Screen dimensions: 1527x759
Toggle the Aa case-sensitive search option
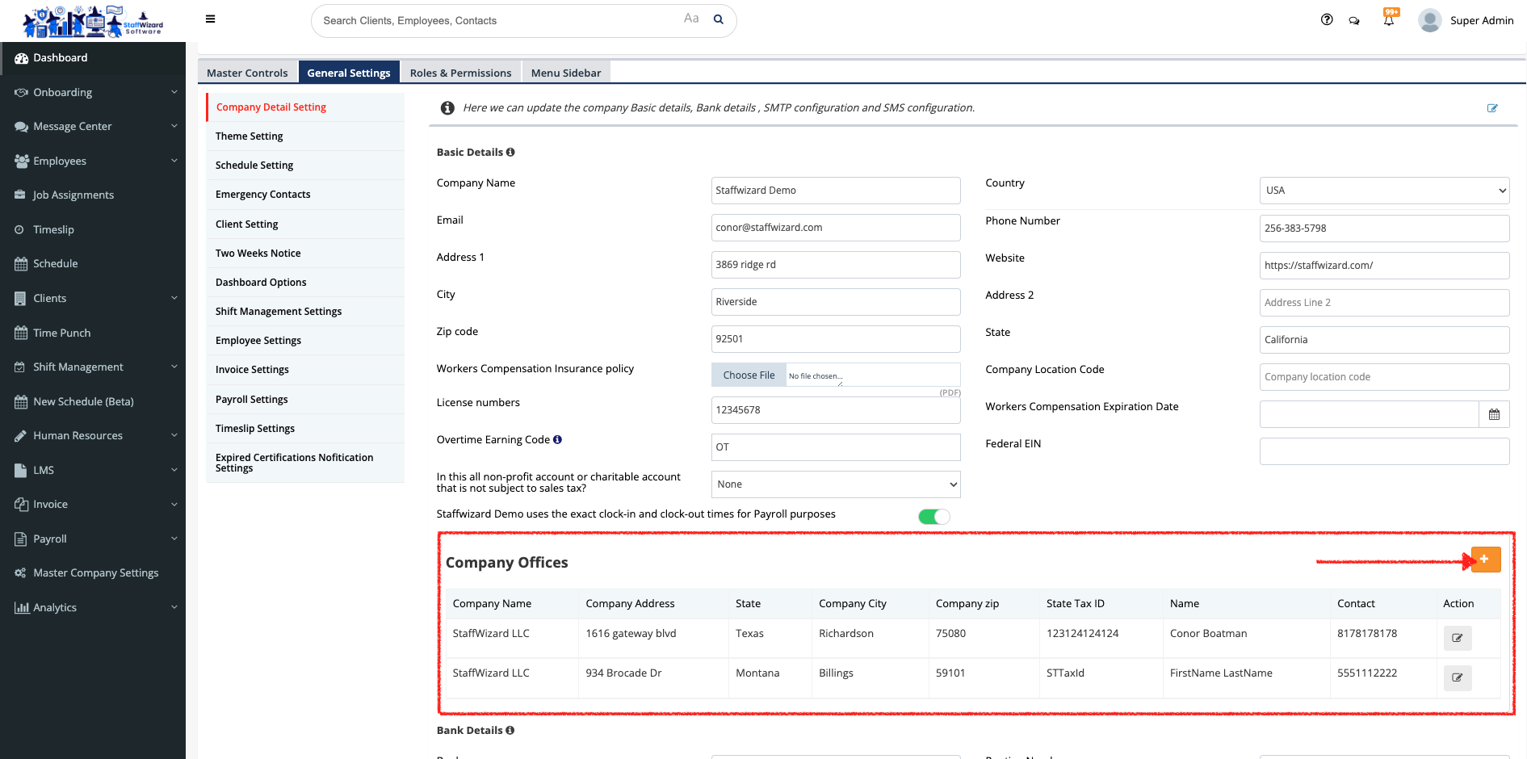pyautogui.click(x=691, y=19)
